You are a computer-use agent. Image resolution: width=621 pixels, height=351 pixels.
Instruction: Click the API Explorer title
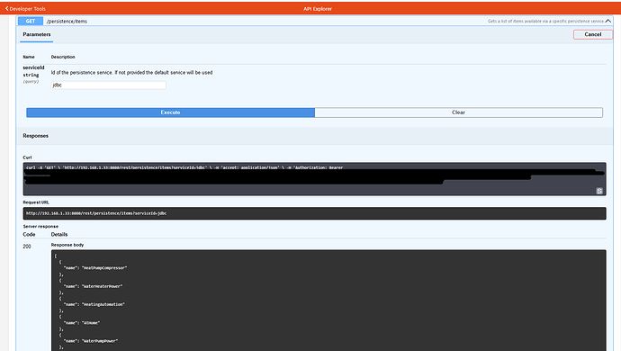pyautogui.click(x=318, y=9)
